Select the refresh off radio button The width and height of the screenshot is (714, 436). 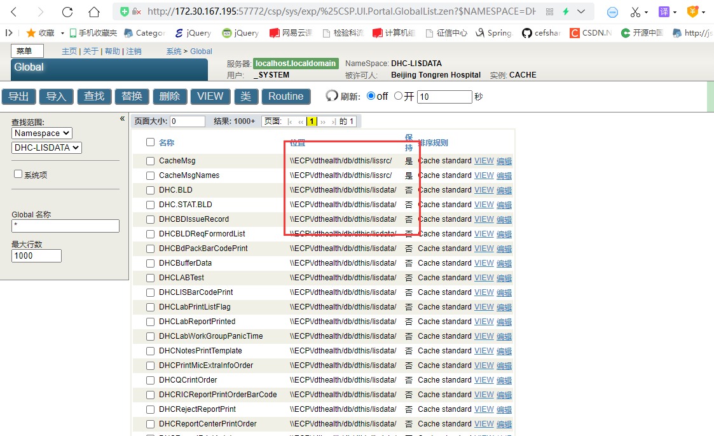pos(371,95)
